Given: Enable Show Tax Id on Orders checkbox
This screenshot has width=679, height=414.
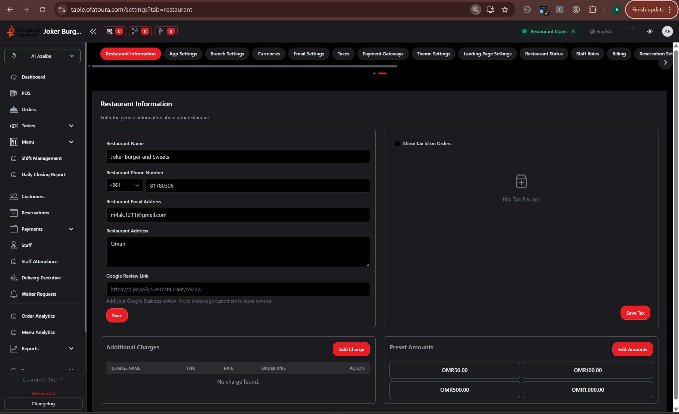Looking at the screenshot, I should click(x=398, y=144).
